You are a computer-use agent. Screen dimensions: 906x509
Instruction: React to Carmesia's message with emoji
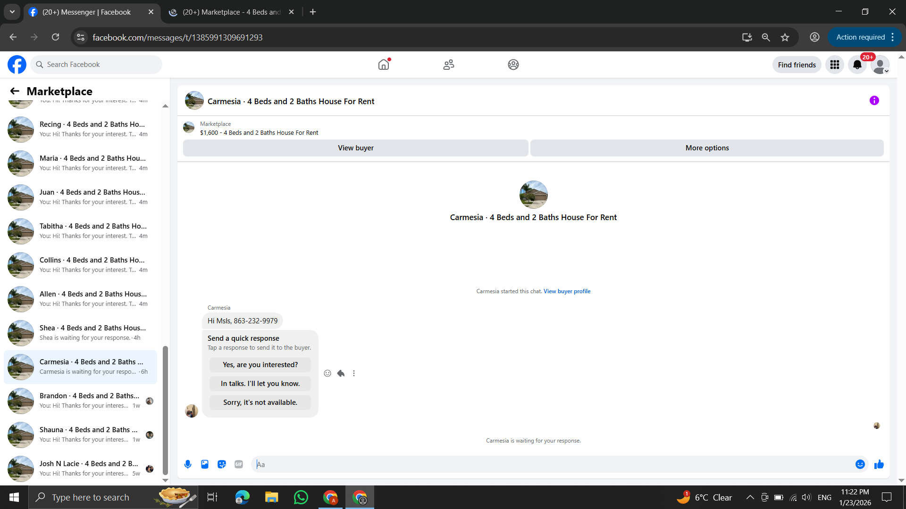[x=327, y=373]
